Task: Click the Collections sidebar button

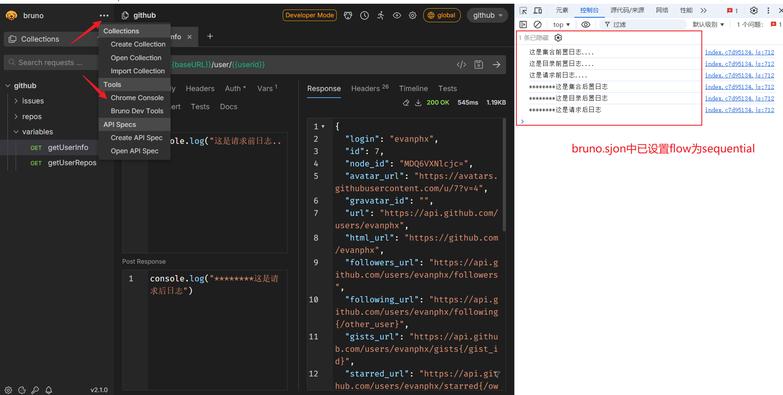Action: [x=51, y=39]
